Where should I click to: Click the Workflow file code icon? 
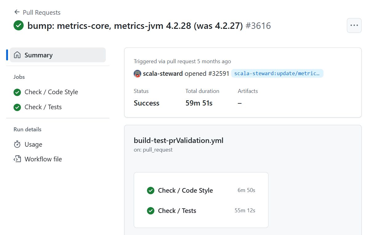pyautogui.click(x=17, y=159)
